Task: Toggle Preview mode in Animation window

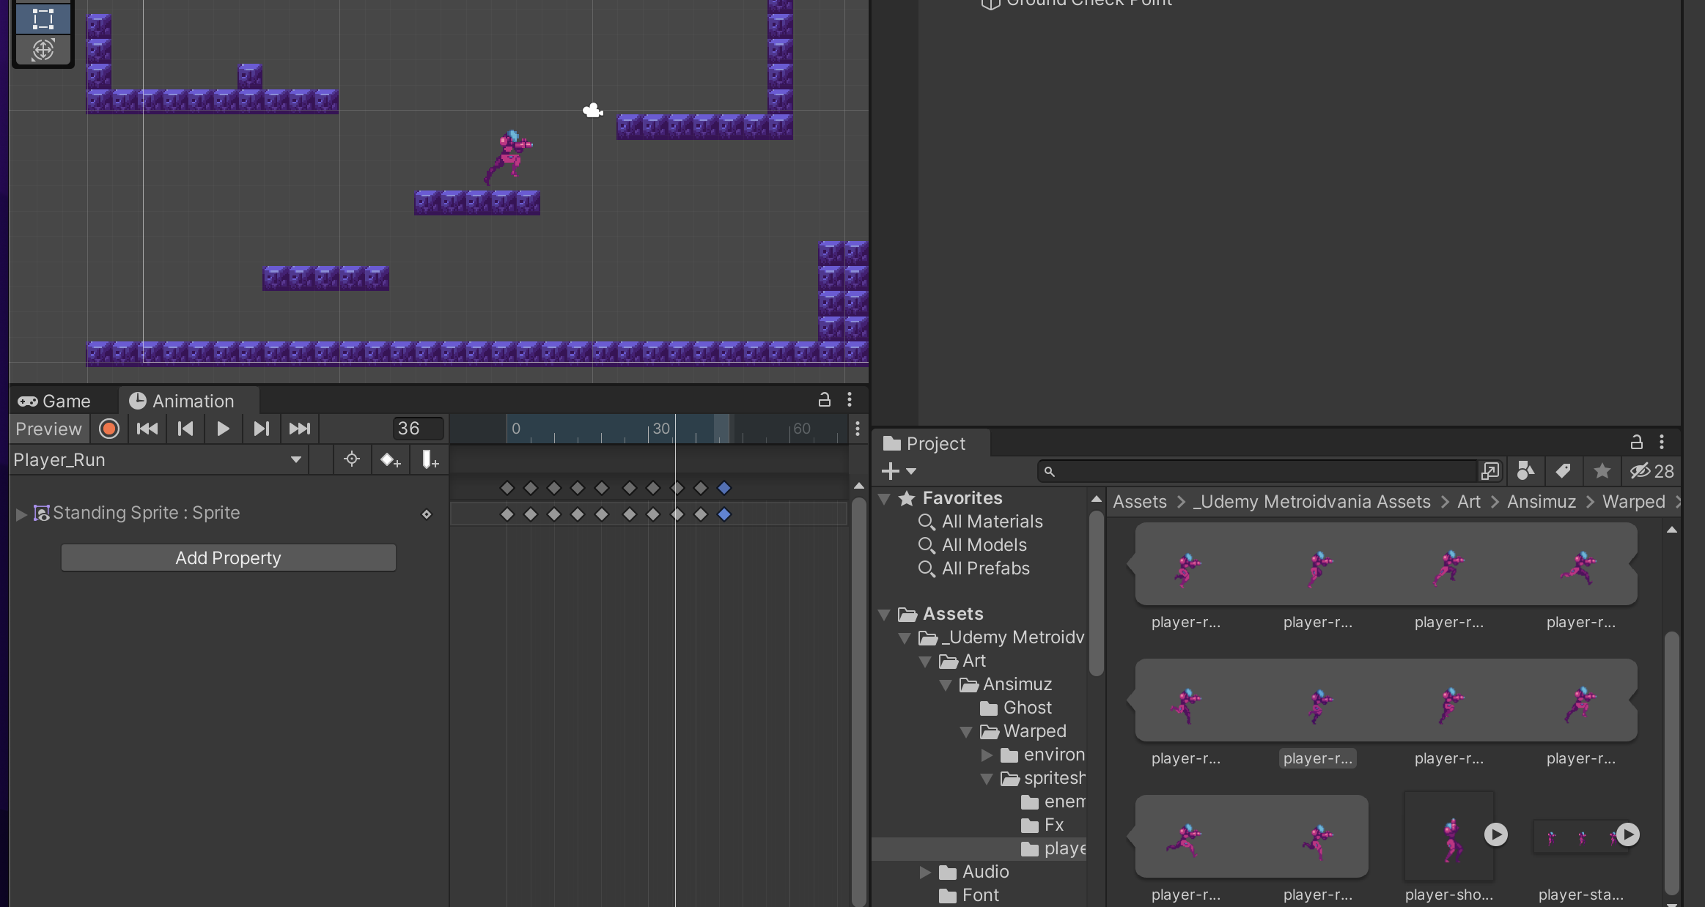Action: [48, 429]
